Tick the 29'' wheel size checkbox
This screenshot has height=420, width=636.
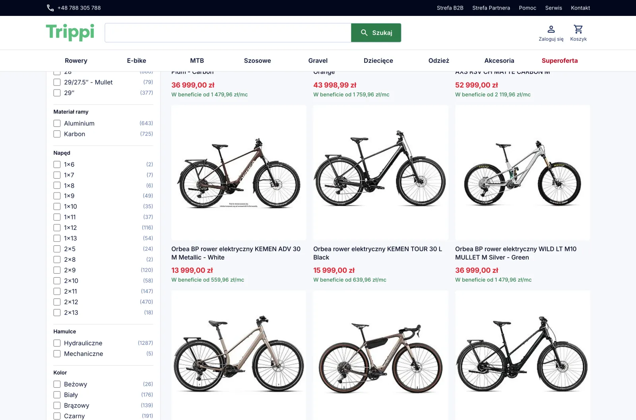(57, 93)
